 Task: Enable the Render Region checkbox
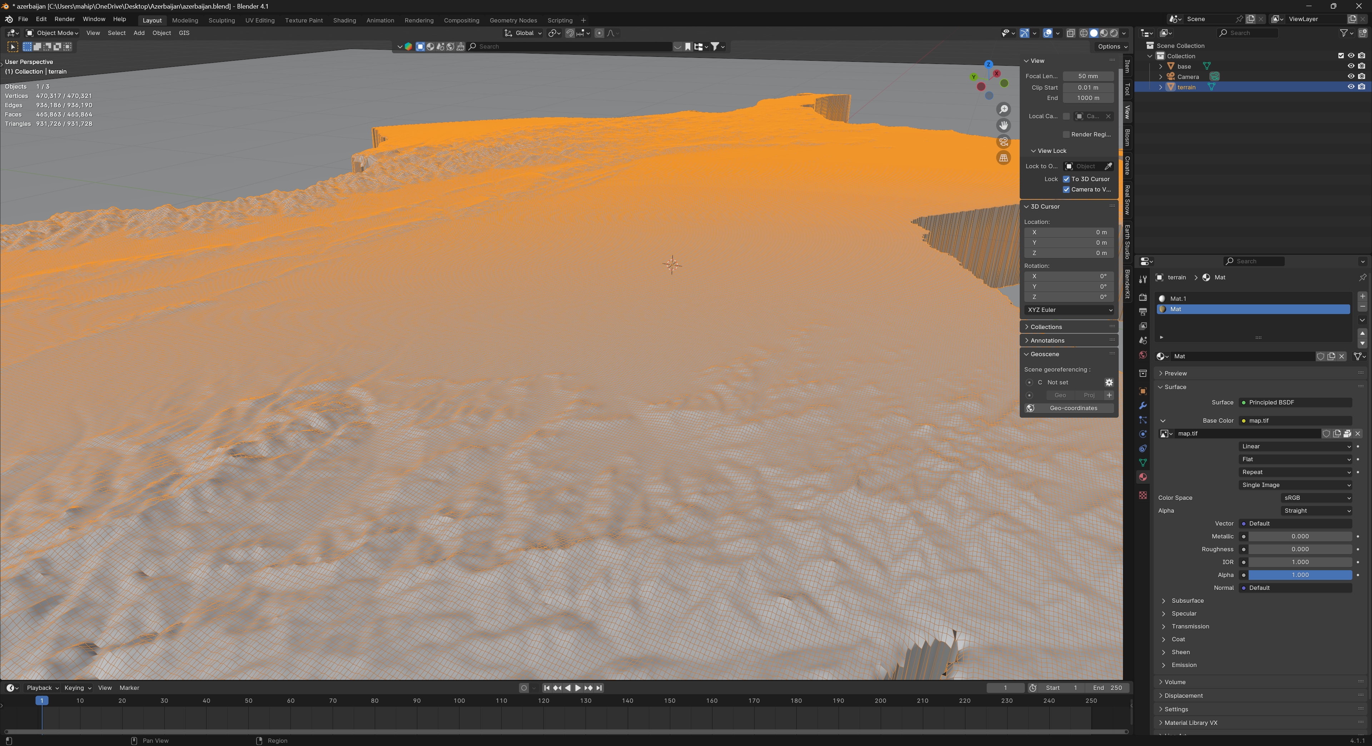click(1066, 134)
